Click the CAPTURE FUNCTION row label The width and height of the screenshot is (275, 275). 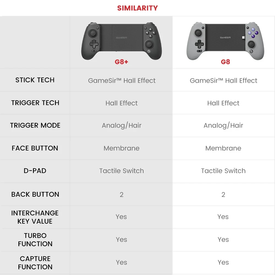click(x=35, y=263)
